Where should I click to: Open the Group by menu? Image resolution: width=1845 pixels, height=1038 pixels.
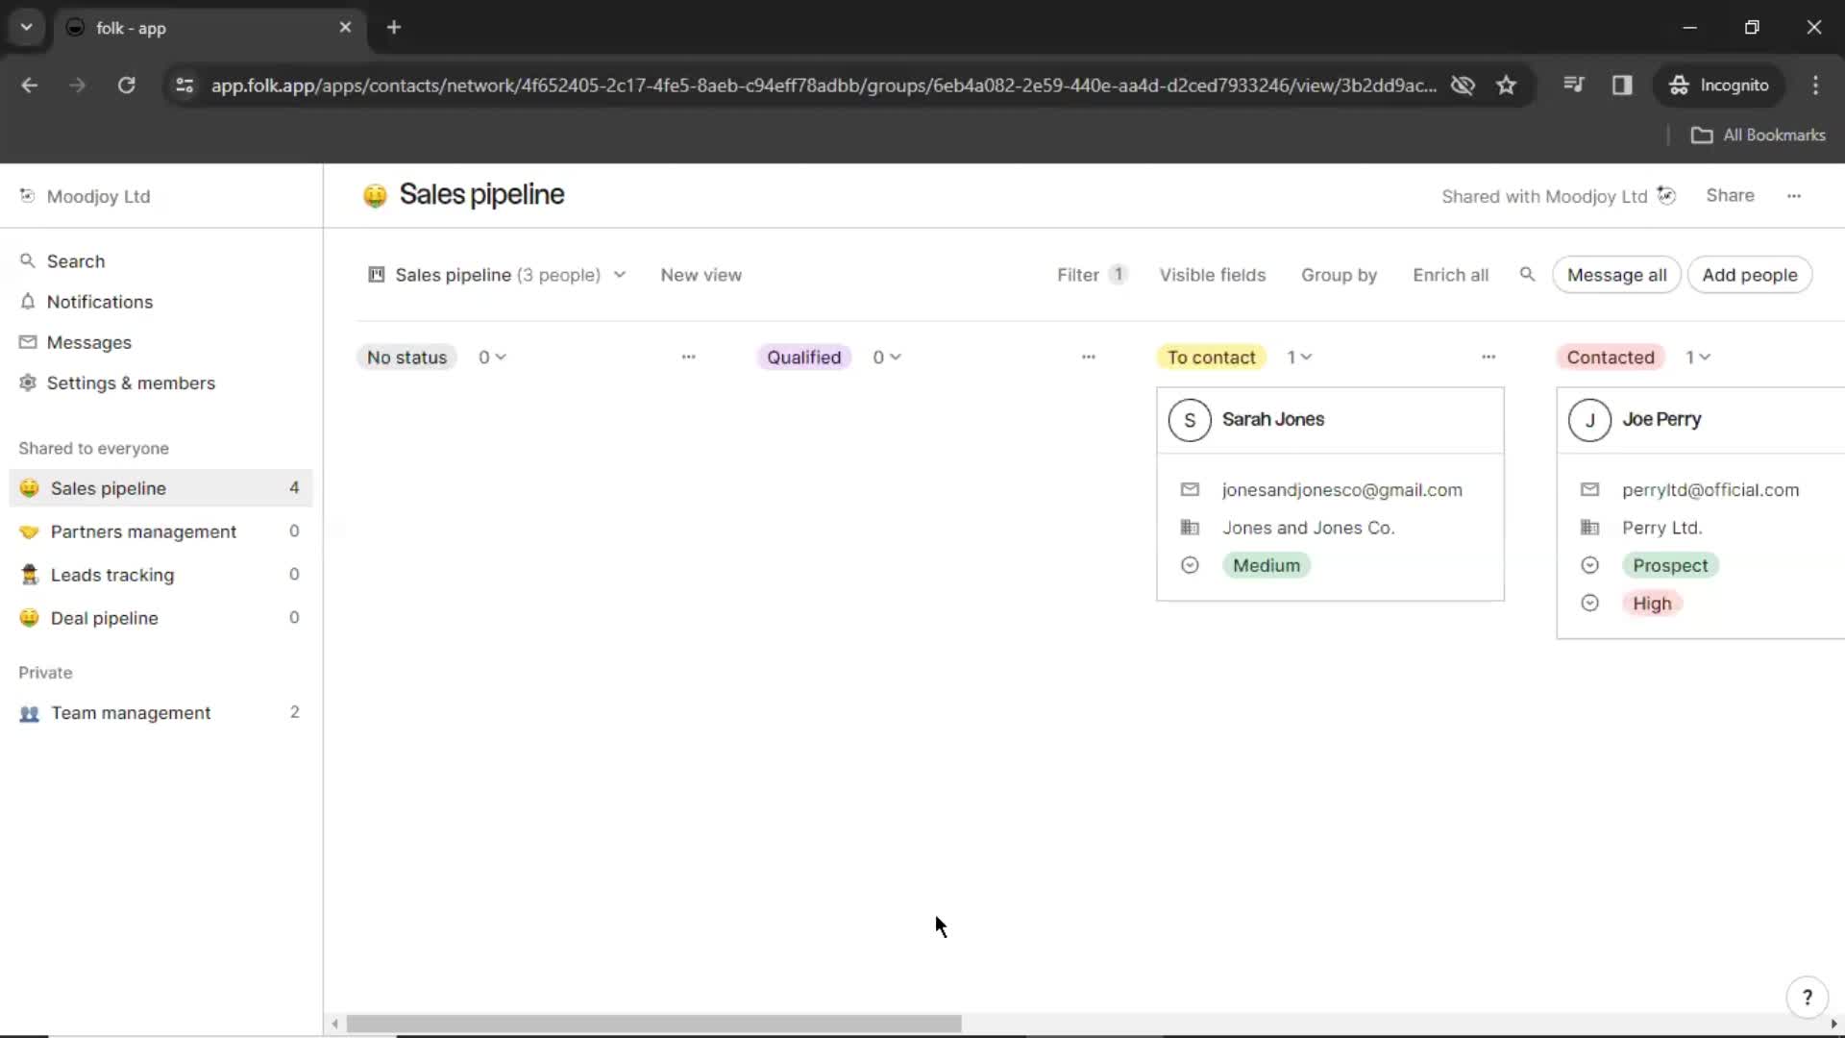point(1339,275)
